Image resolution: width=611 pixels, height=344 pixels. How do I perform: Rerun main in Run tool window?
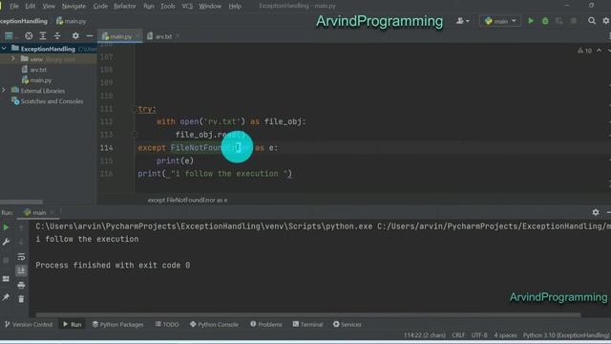click(x=6, y=227)
